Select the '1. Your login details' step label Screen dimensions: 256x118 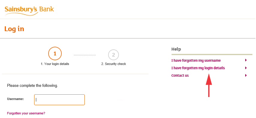pos(55,64)
